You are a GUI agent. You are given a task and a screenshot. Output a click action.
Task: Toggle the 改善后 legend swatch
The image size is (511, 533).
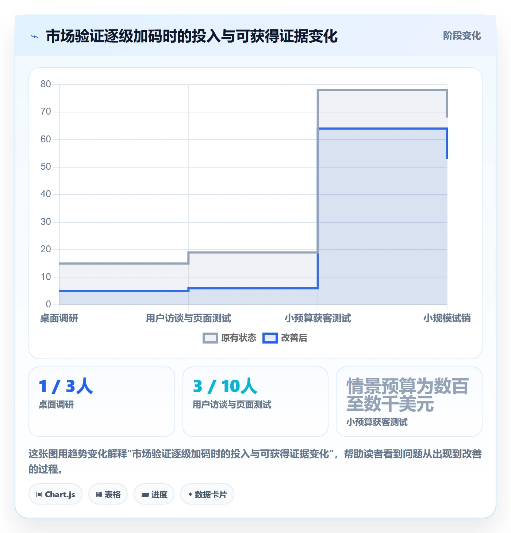click(x=270, y=338)
